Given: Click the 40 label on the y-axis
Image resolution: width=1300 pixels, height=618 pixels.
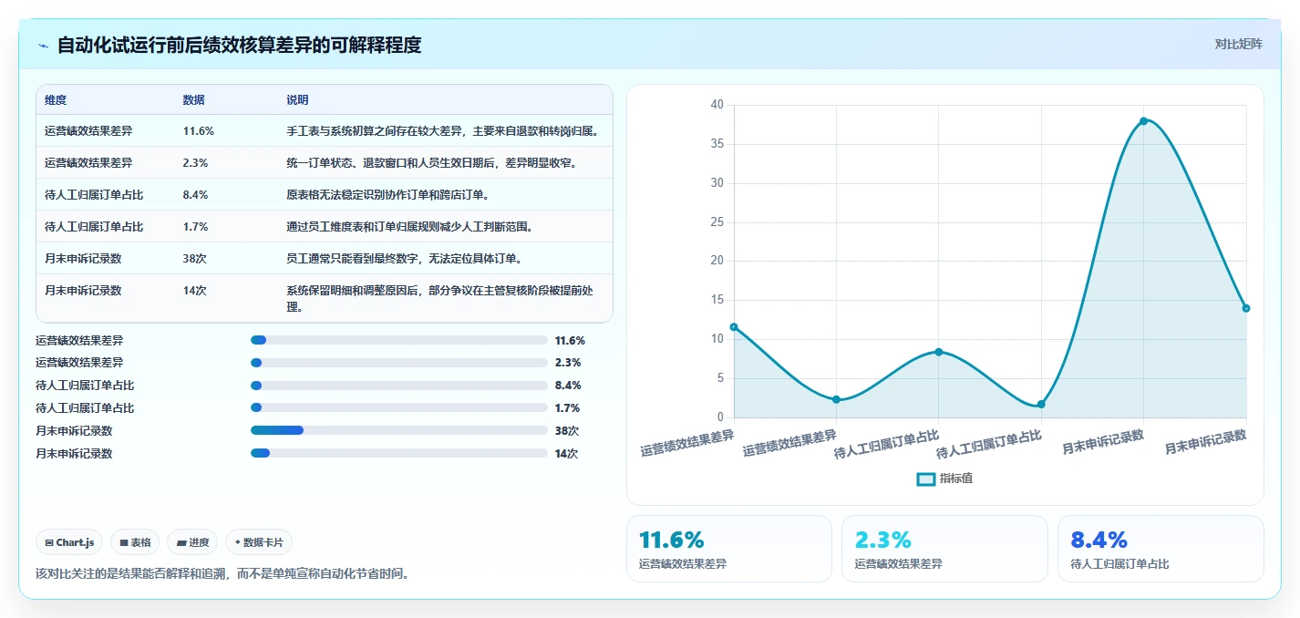Looking at the screenshot, I should click(x=717, y=105).
